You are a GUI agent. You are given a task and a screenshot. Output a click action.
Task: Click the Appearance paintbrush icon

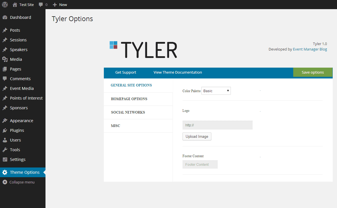(5, 121)
